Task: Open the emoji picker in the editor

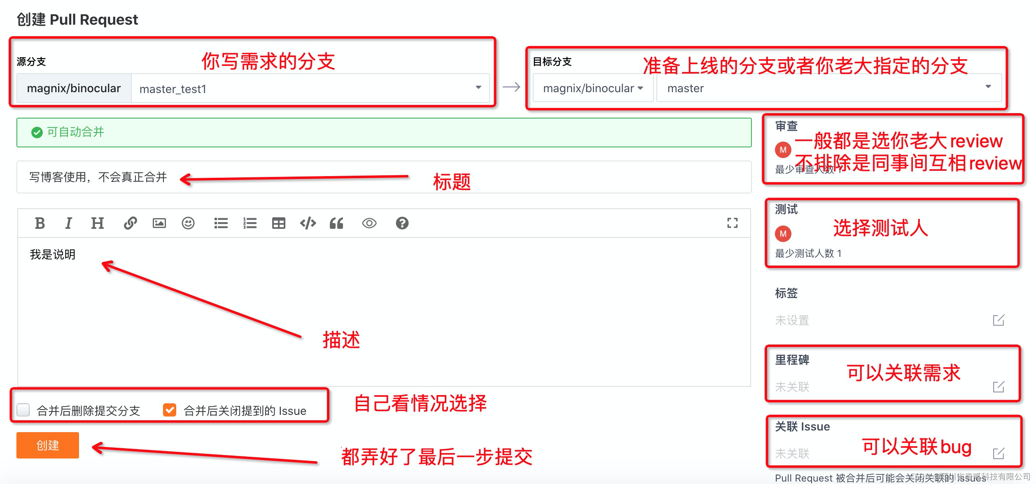Action: (x=188, y=223)
